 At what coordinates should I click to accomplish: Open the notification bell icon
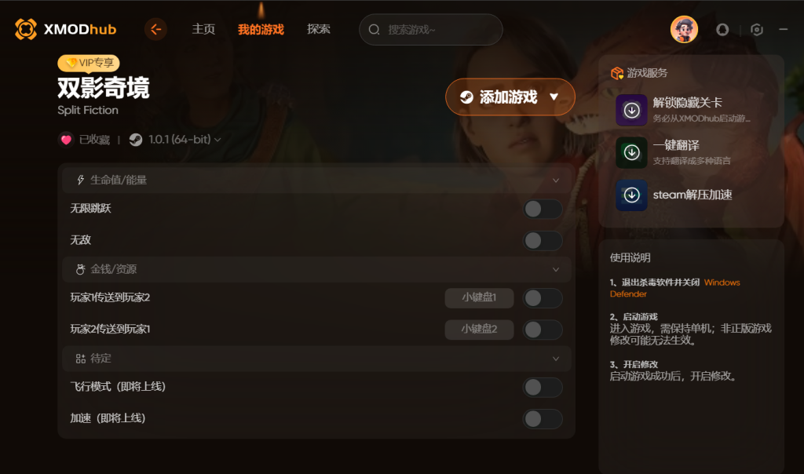click(x=722, y=30)
